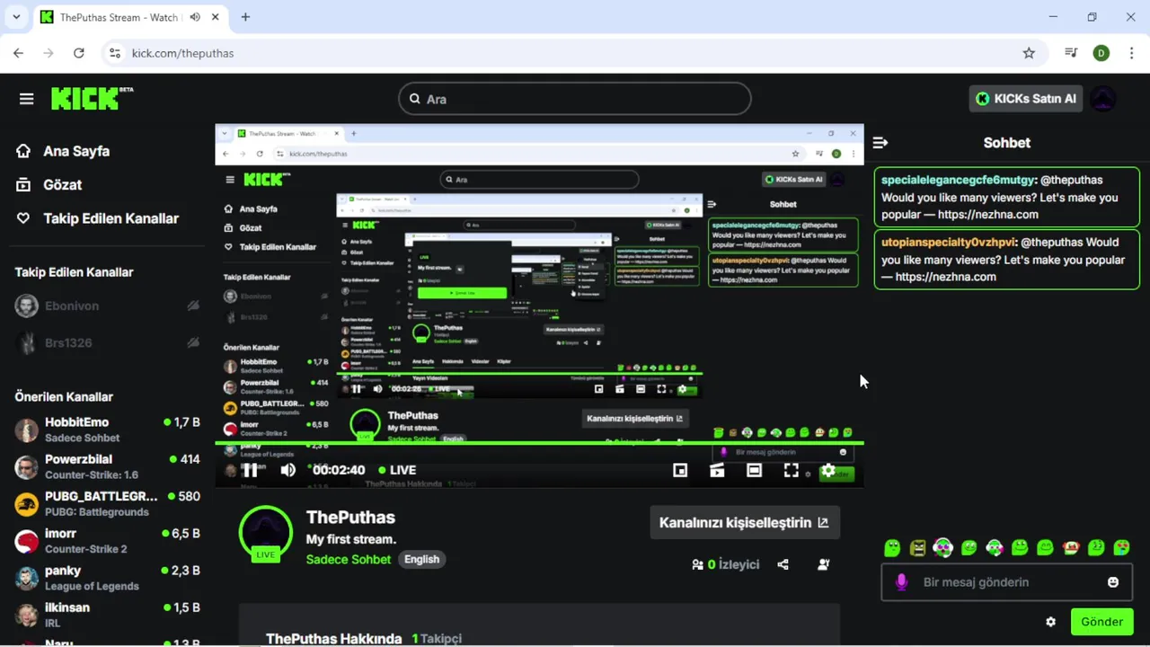1150x647 pixels.
Task: Mute the stream volume
Action: (287, 470)
